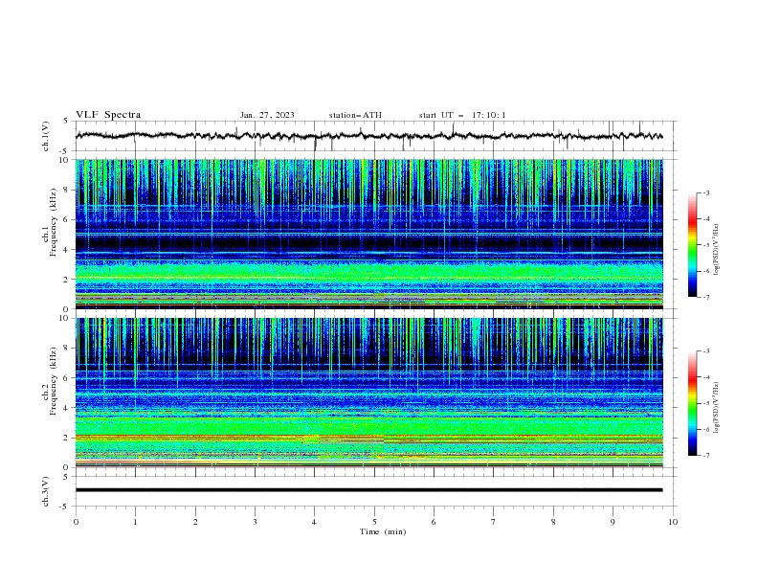This screenshot has height=586, width=758.
Task: Click the ch.2 colorbar "log(PSD)(V²/Hz)" label
Action: tap(717, 408)
